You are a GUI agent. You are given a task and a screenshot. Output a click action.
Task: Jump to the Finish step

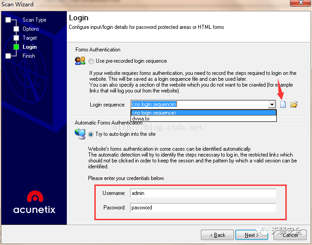click(x=28, y=56)
